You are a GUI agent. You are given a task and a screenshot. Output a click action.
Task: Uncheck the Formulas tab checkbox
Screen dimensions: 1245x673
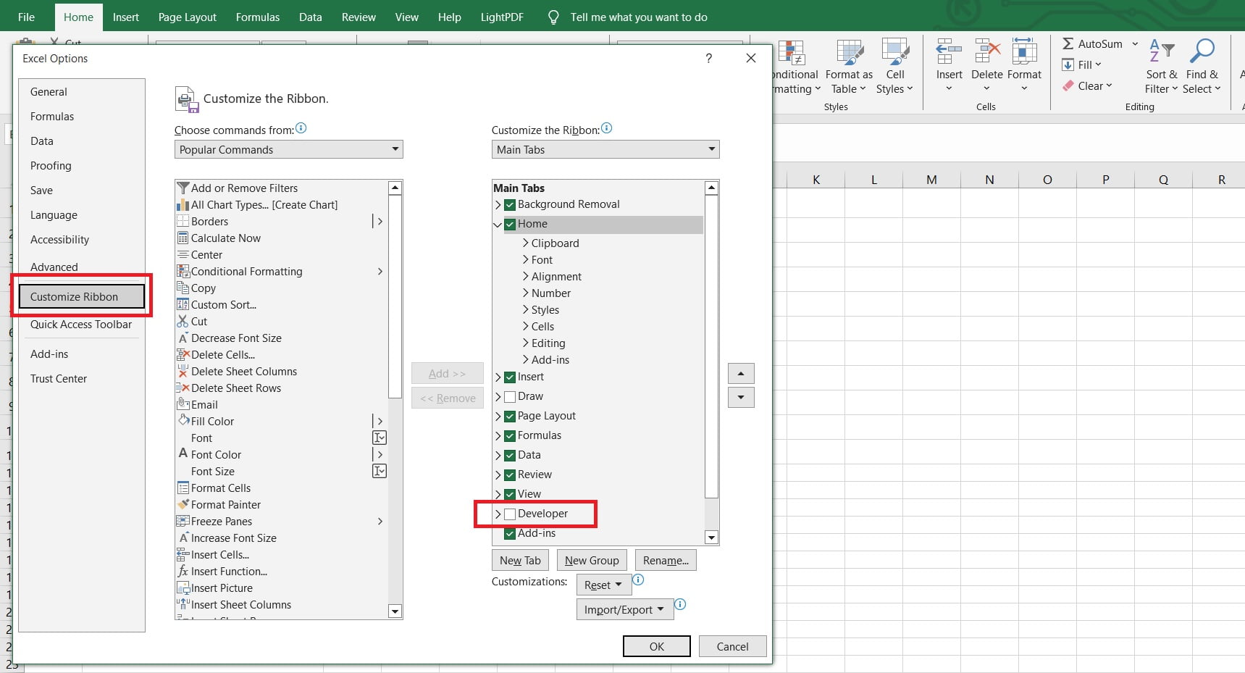pos(510,435)
